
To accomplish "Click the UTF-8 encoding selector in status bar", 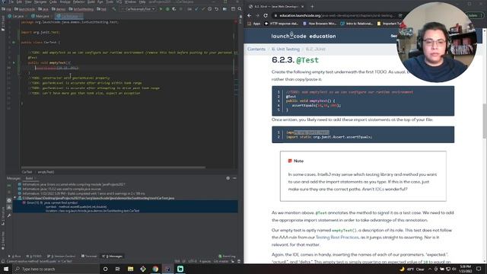I will 193,261.
